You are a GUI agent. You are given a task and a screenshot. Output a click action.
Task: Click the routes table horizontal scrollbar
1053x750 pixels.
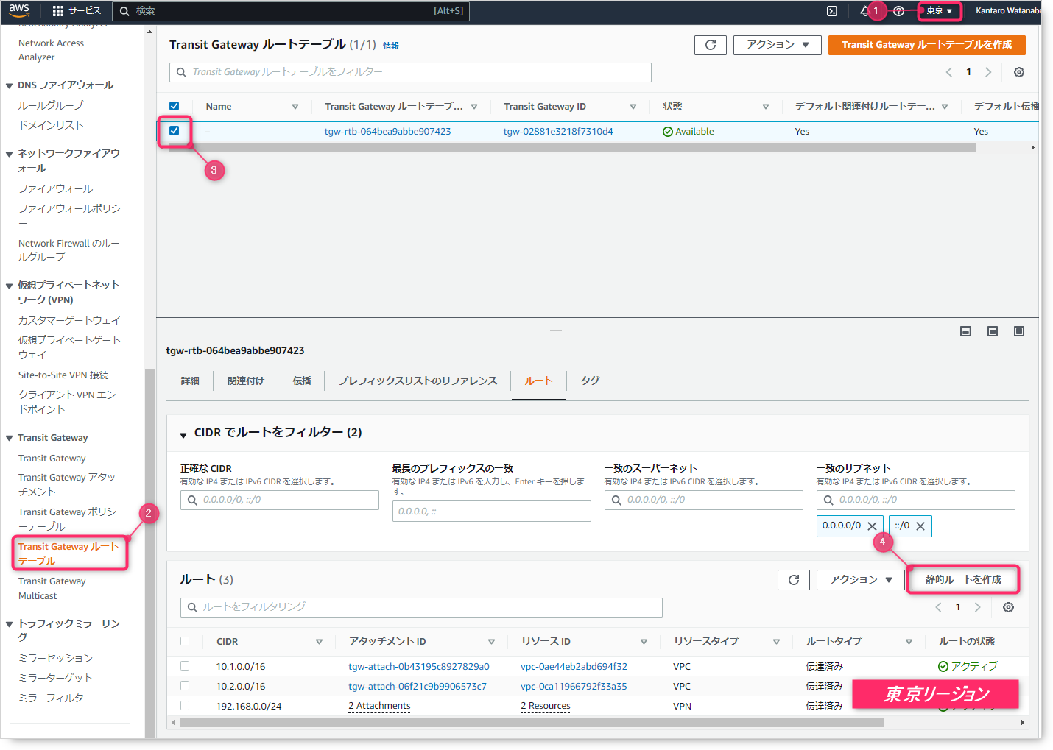[531, 723]
